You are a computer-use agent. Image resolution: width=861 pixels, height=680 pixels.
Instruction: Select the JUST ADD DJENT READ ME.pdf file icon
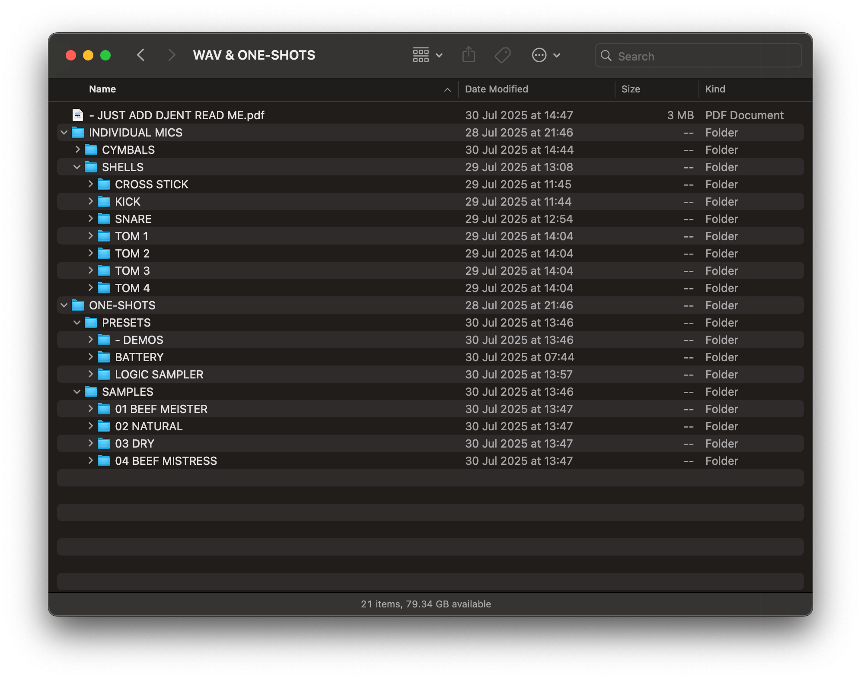pos(78,115)
